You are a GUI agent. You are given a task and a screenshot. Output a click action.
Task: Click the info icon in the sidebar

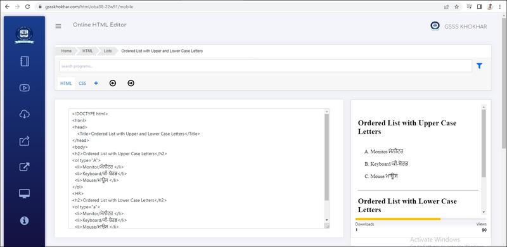point(25,220)
